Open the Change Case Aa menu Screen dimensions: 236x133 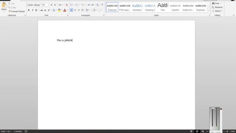(60, 5)
